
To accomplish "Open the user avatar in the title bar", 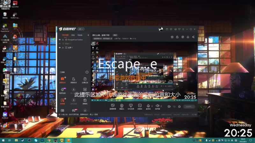I will click(x=161, y=29).
